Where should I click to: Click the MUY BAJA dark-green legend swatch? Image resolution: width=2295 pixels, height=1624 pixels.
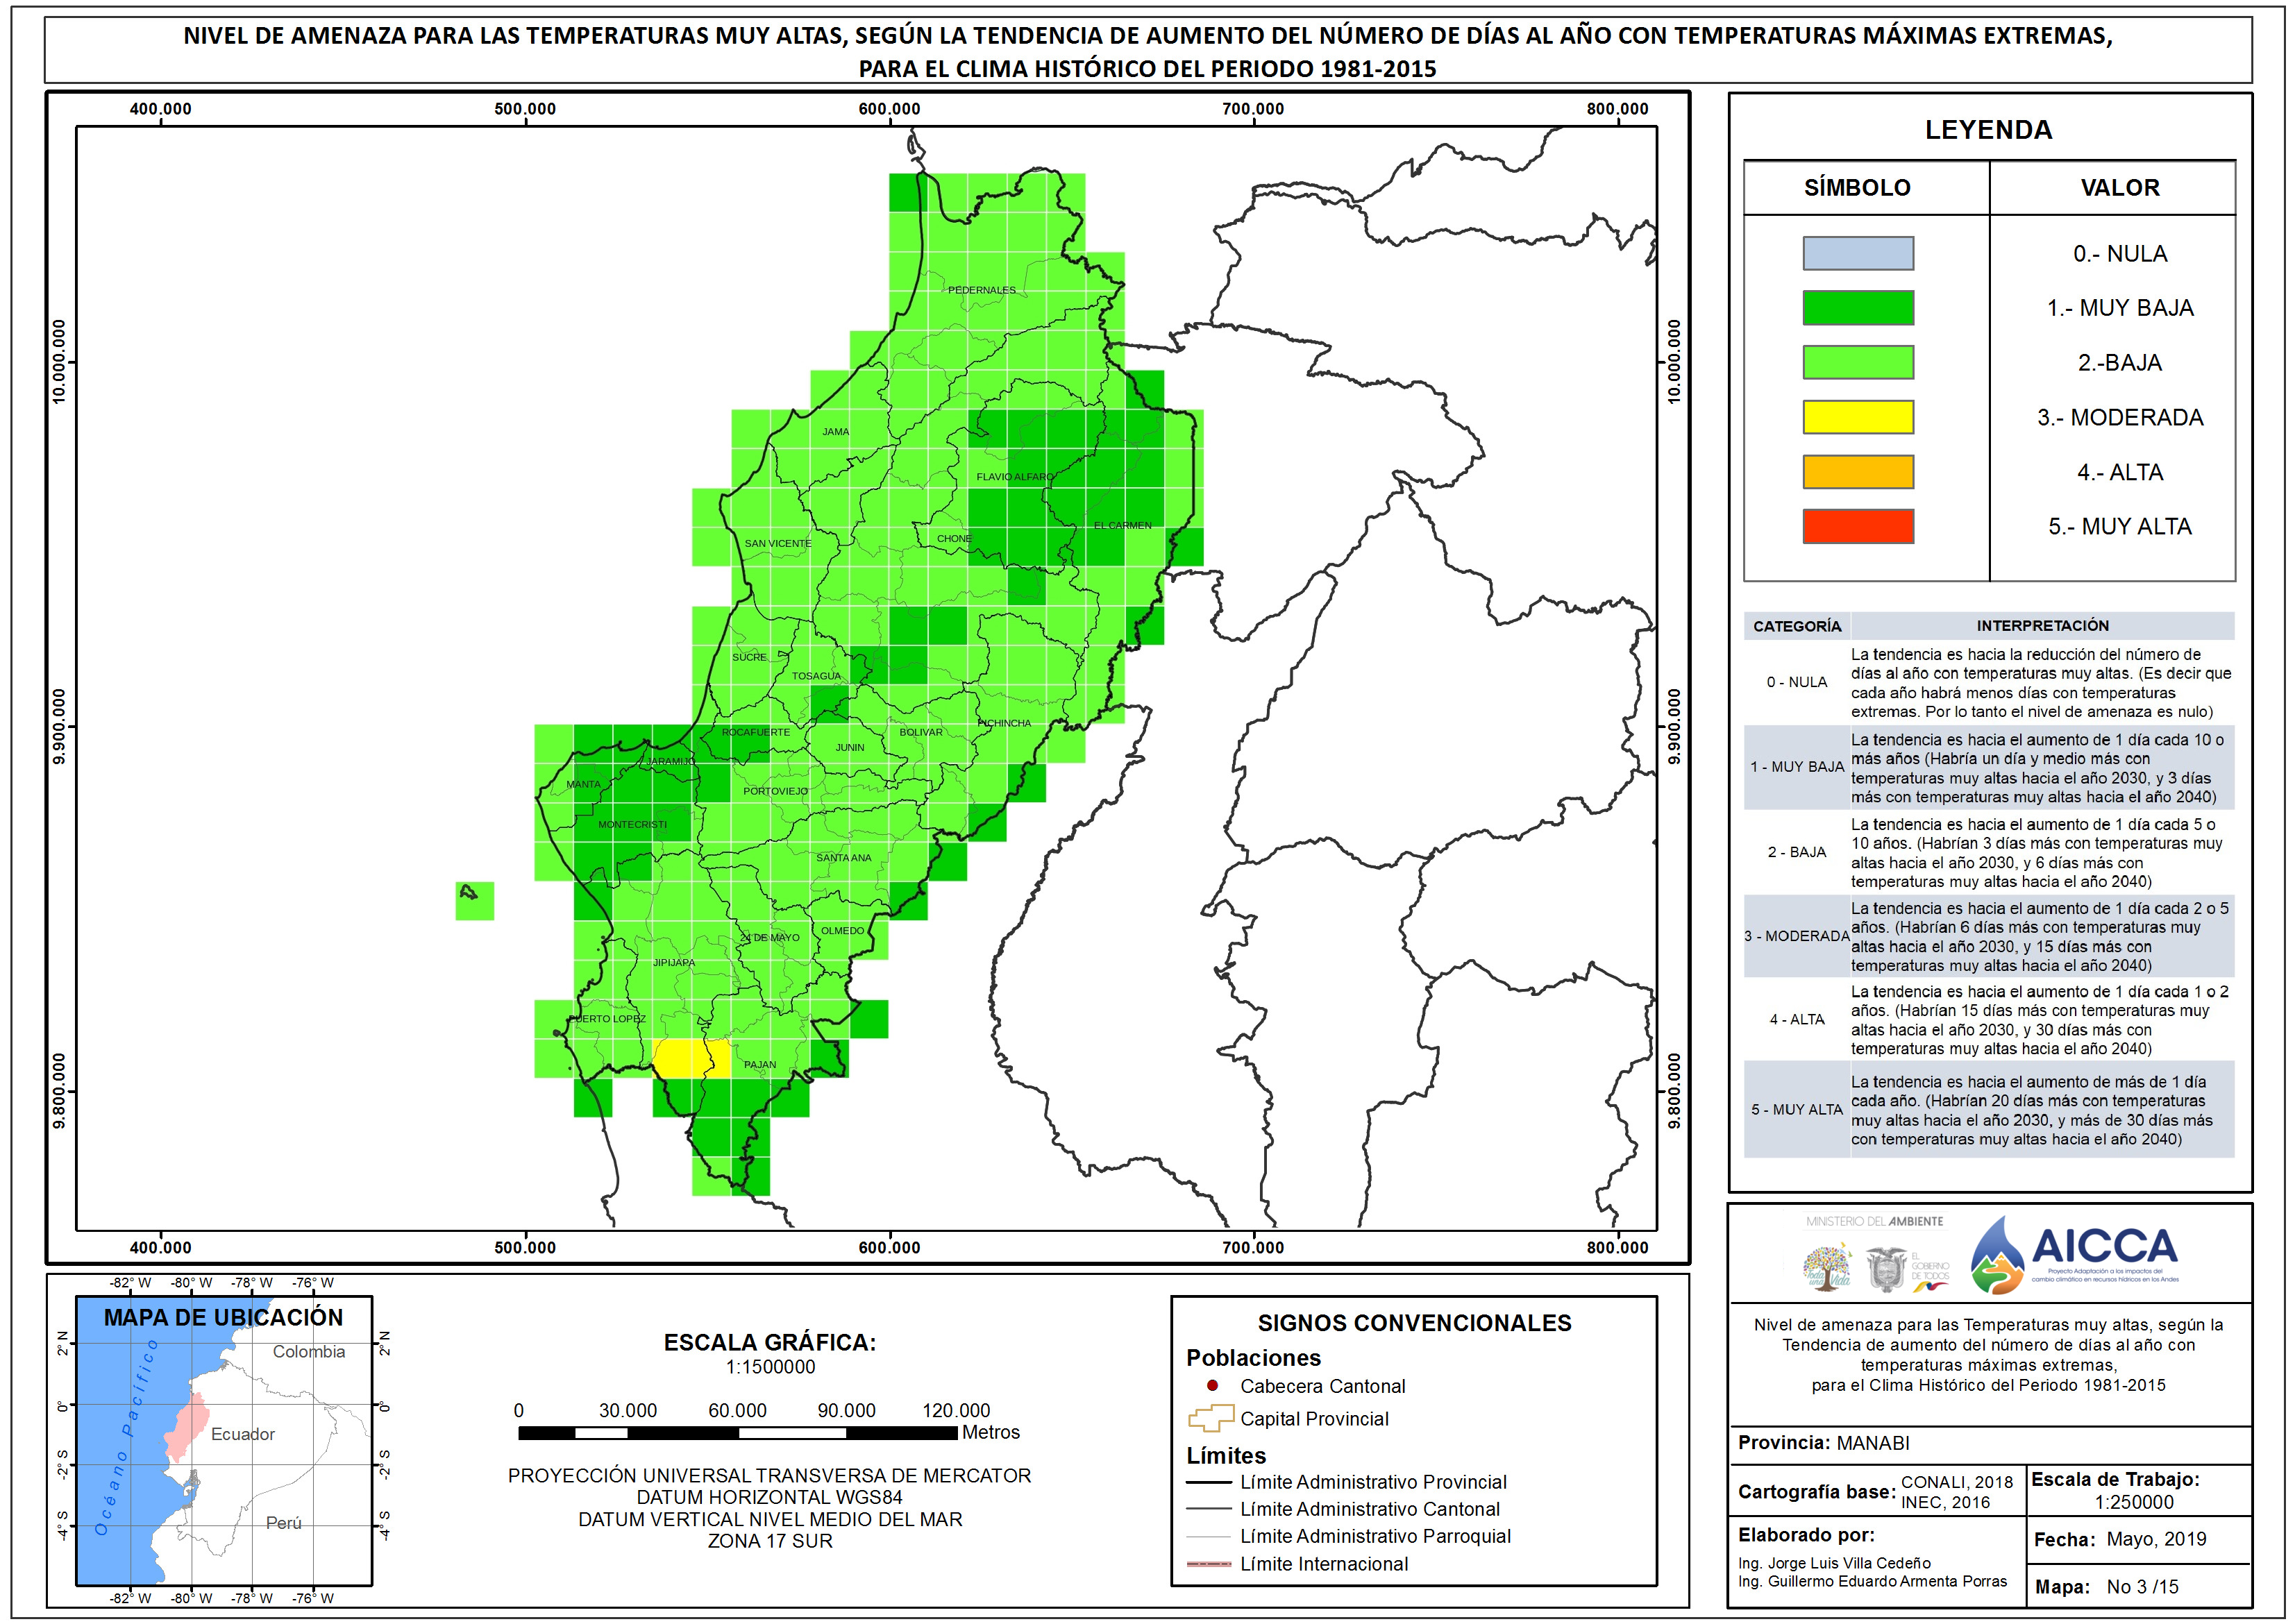pos(1857,308)
